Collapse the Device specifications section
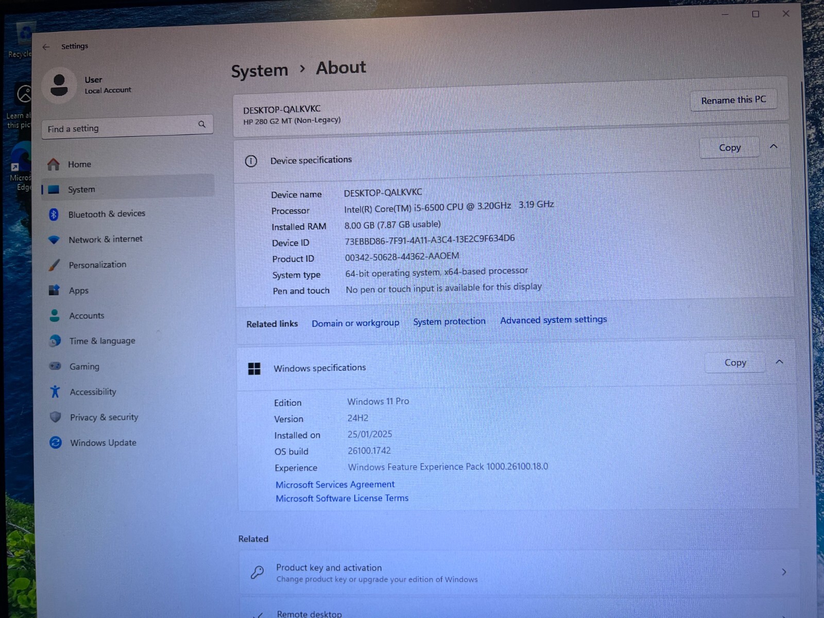This screenshot has height=618, width=824. coord(774,147)
